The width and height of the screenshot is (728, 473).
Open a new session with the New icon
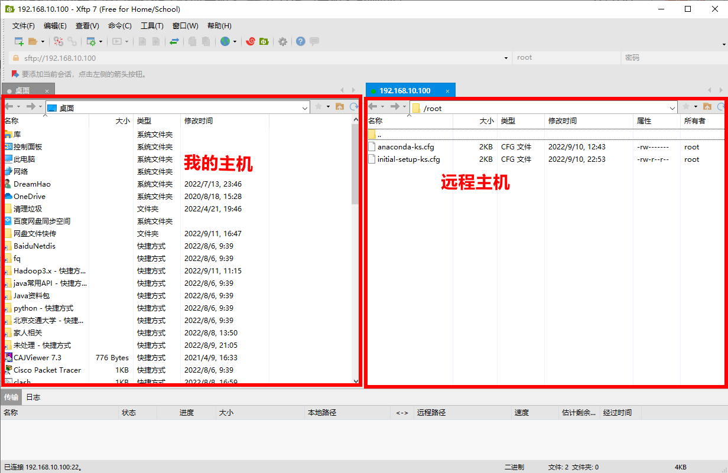18,41
